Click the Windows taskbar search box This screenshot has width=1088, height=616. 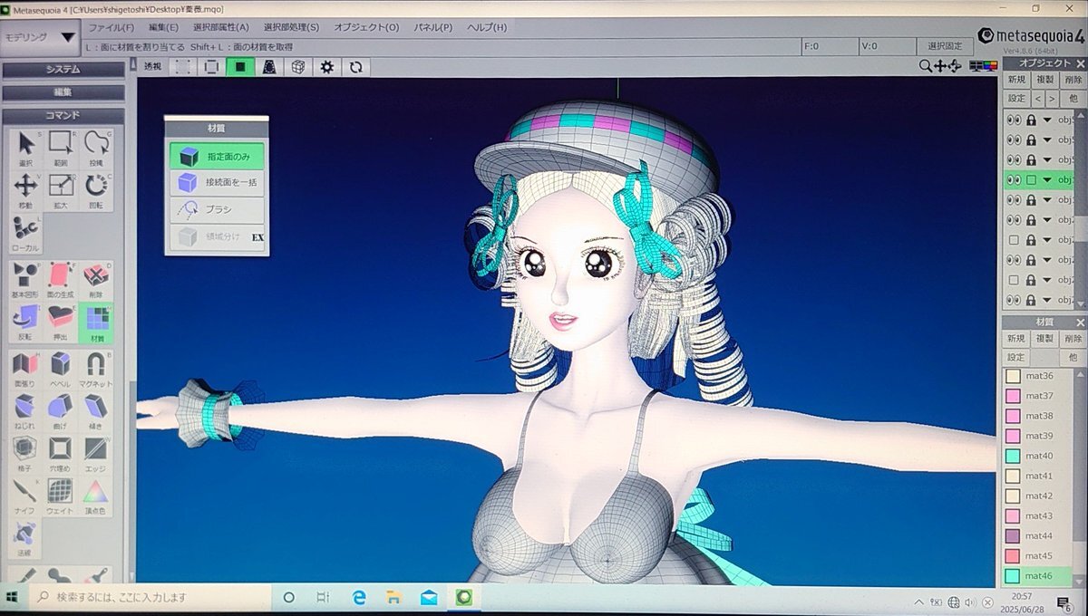tap(150, 598)
